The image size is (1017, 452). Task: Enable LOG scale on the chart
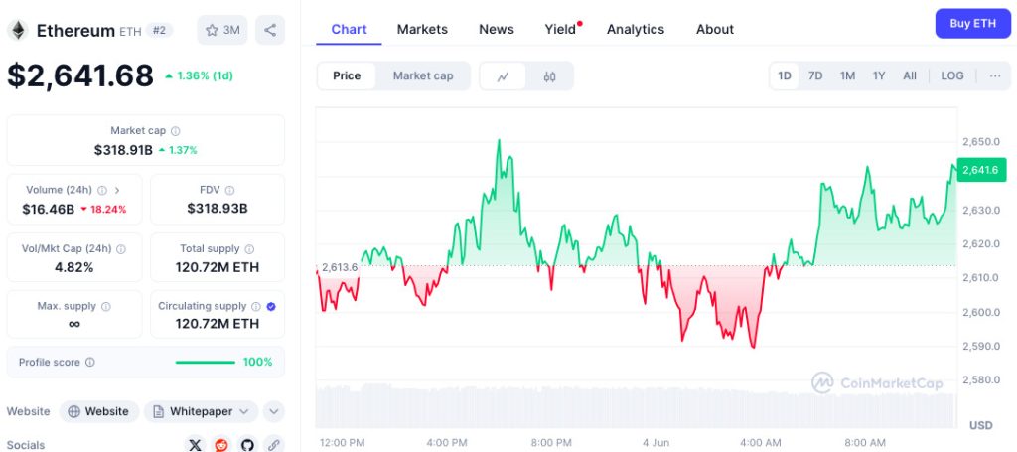point(951,76)
